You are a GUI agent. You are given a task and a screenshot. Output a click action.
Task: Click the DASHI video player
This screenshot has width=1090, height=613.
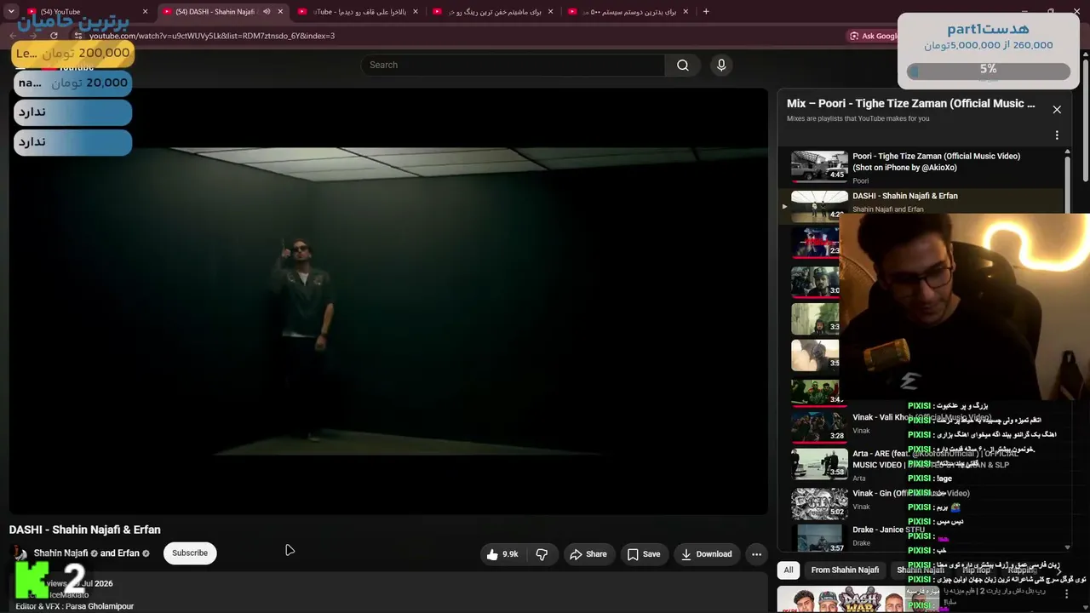(x=388, y=301)
